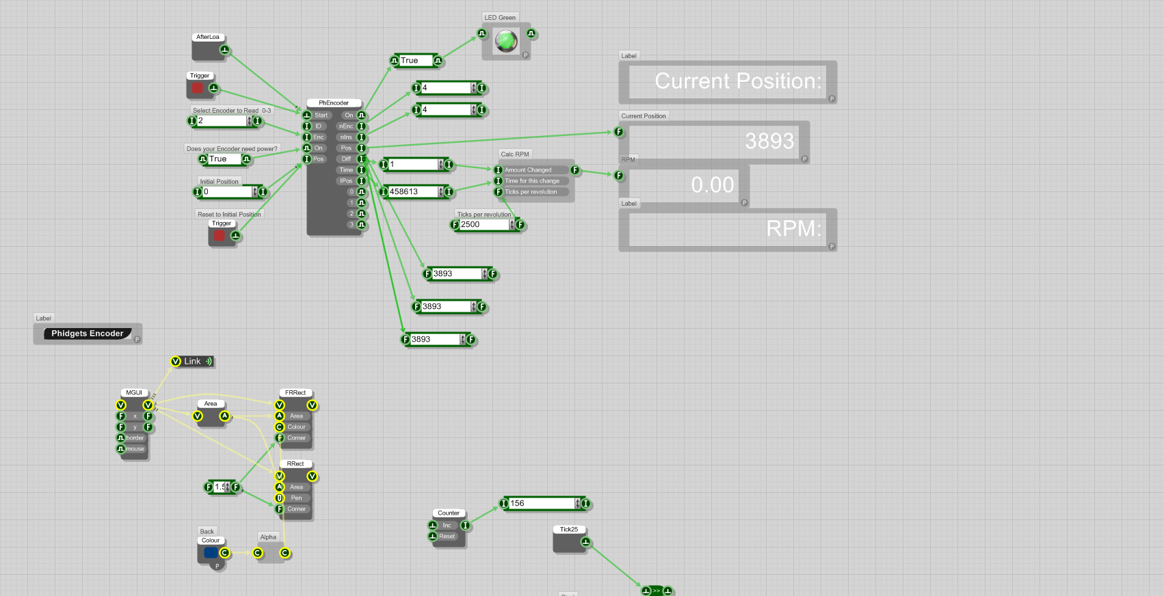
Task: Click the LED Green module label
Action: [x=500, y=18]
